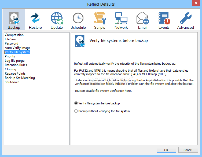
Task: Discard changes with the Cancel button
Action: pyautogui.click(x=188, y=150)
